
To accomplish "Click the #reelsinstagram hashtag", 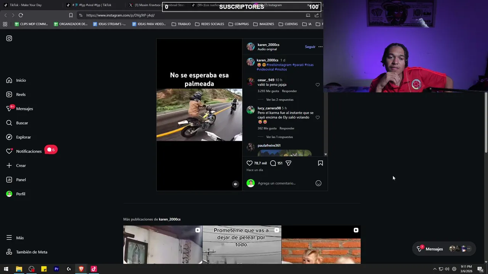I will pos(279,65).
